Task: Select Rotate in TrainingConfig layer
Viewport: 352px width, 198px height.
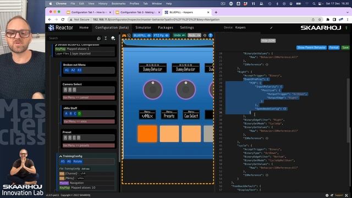Action: pyautogui.click(x=78, y=161)
